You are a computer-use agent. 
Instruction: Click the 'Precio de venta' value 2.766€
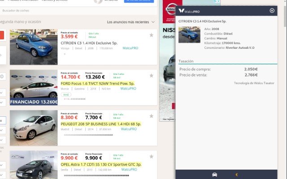click(251, 75)
